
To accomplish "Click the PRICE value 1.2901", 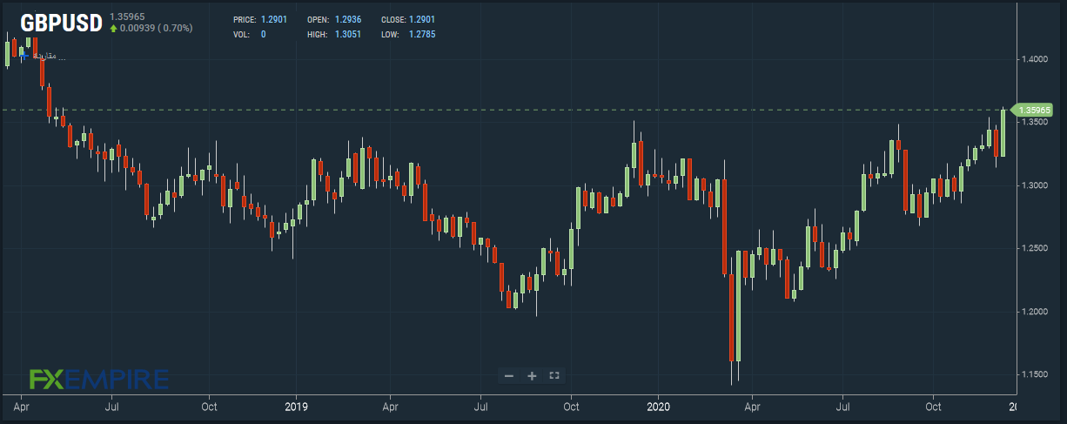I will (274, 19).
